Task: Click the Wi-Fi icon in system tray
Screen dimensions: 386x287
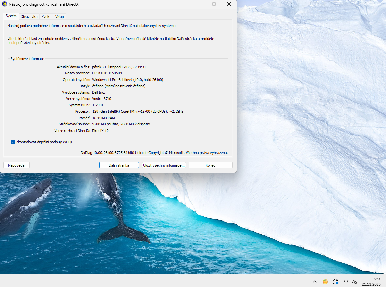Action: [x=345, y=281]
